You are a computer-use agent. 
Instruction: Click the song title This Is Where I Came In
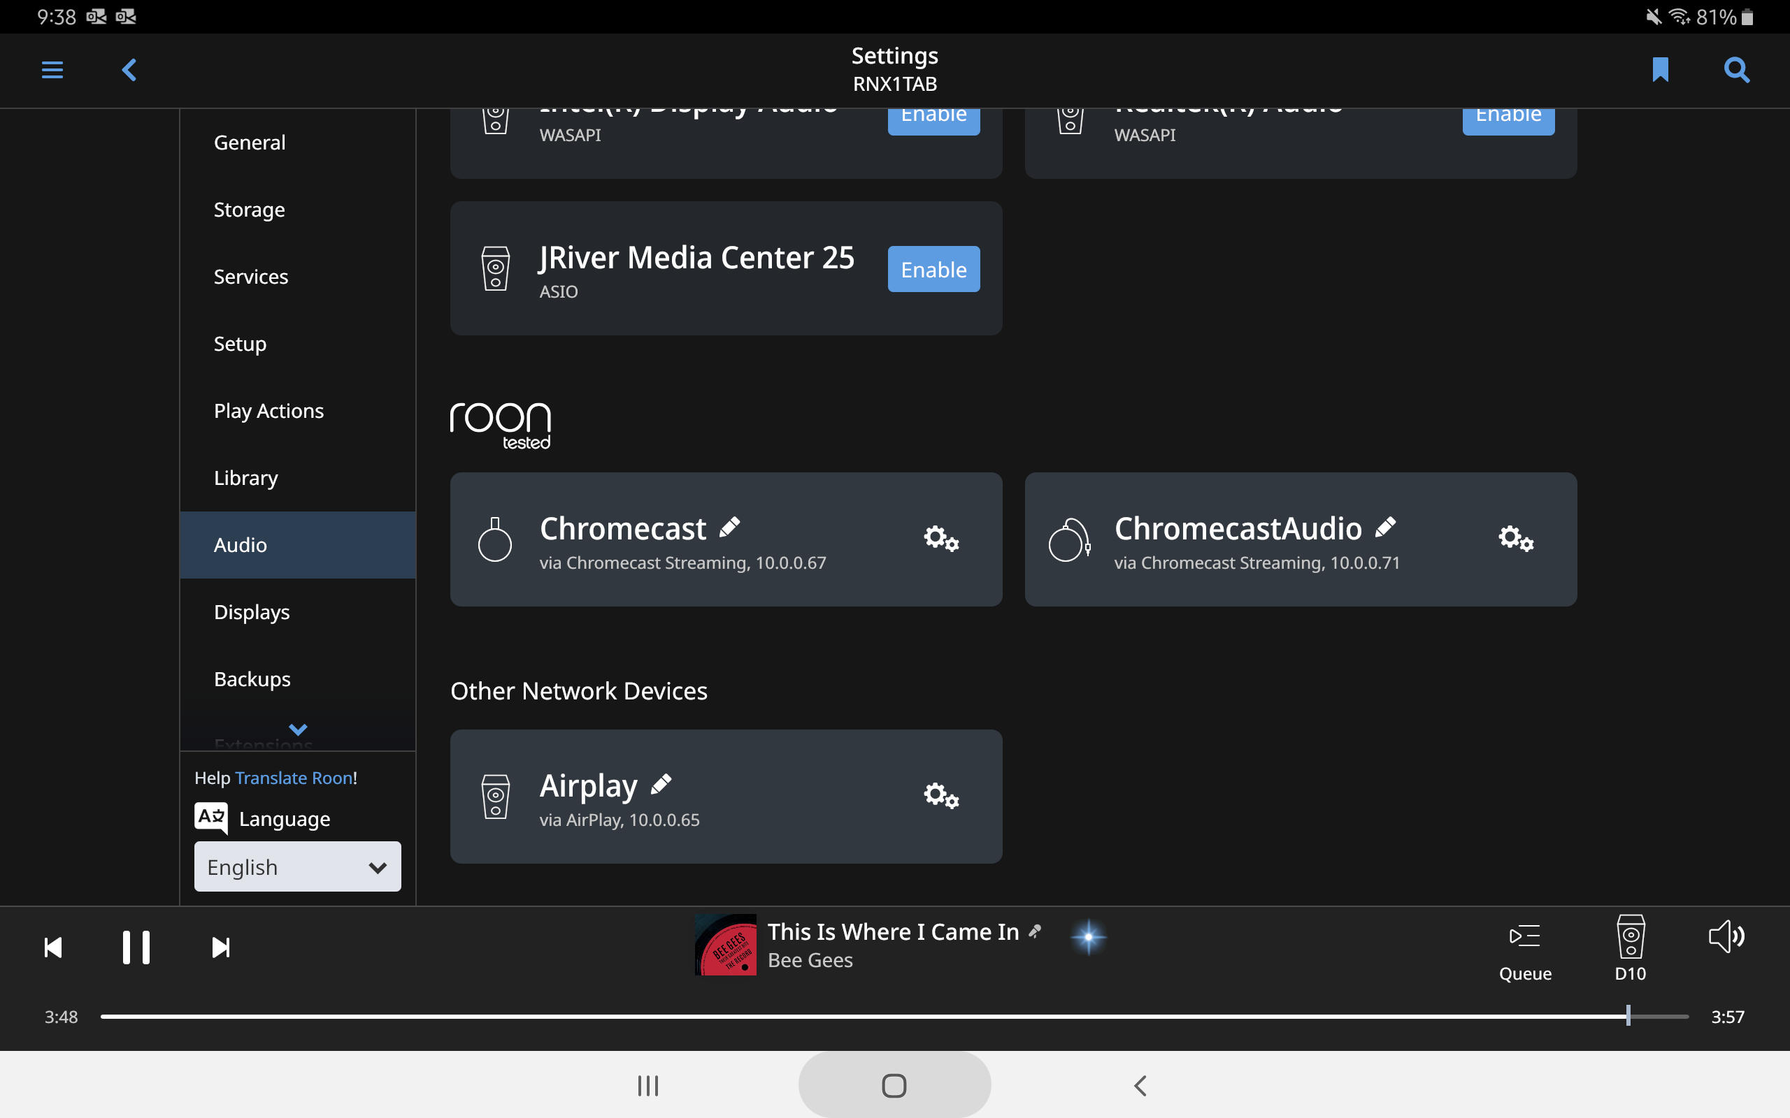[x=893, y=931]
